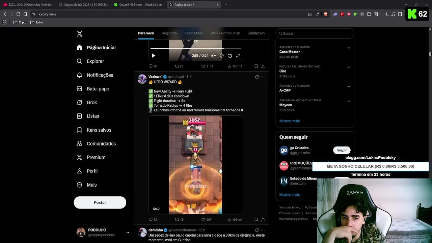Switch to Wojak Community tab
The height and width of the screenshot is (243, 432).
click(225, 33)
